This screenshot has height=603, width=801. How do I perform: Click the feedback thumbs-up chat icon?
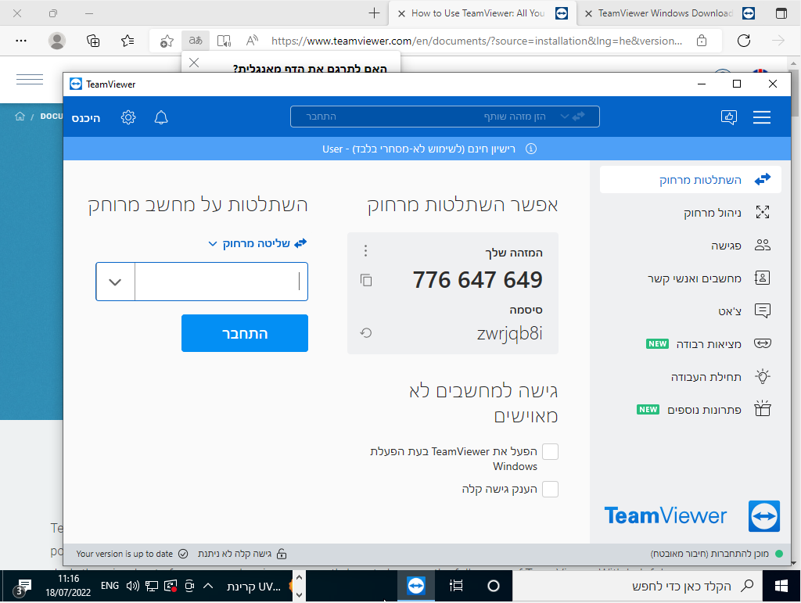tap(728, 117)
